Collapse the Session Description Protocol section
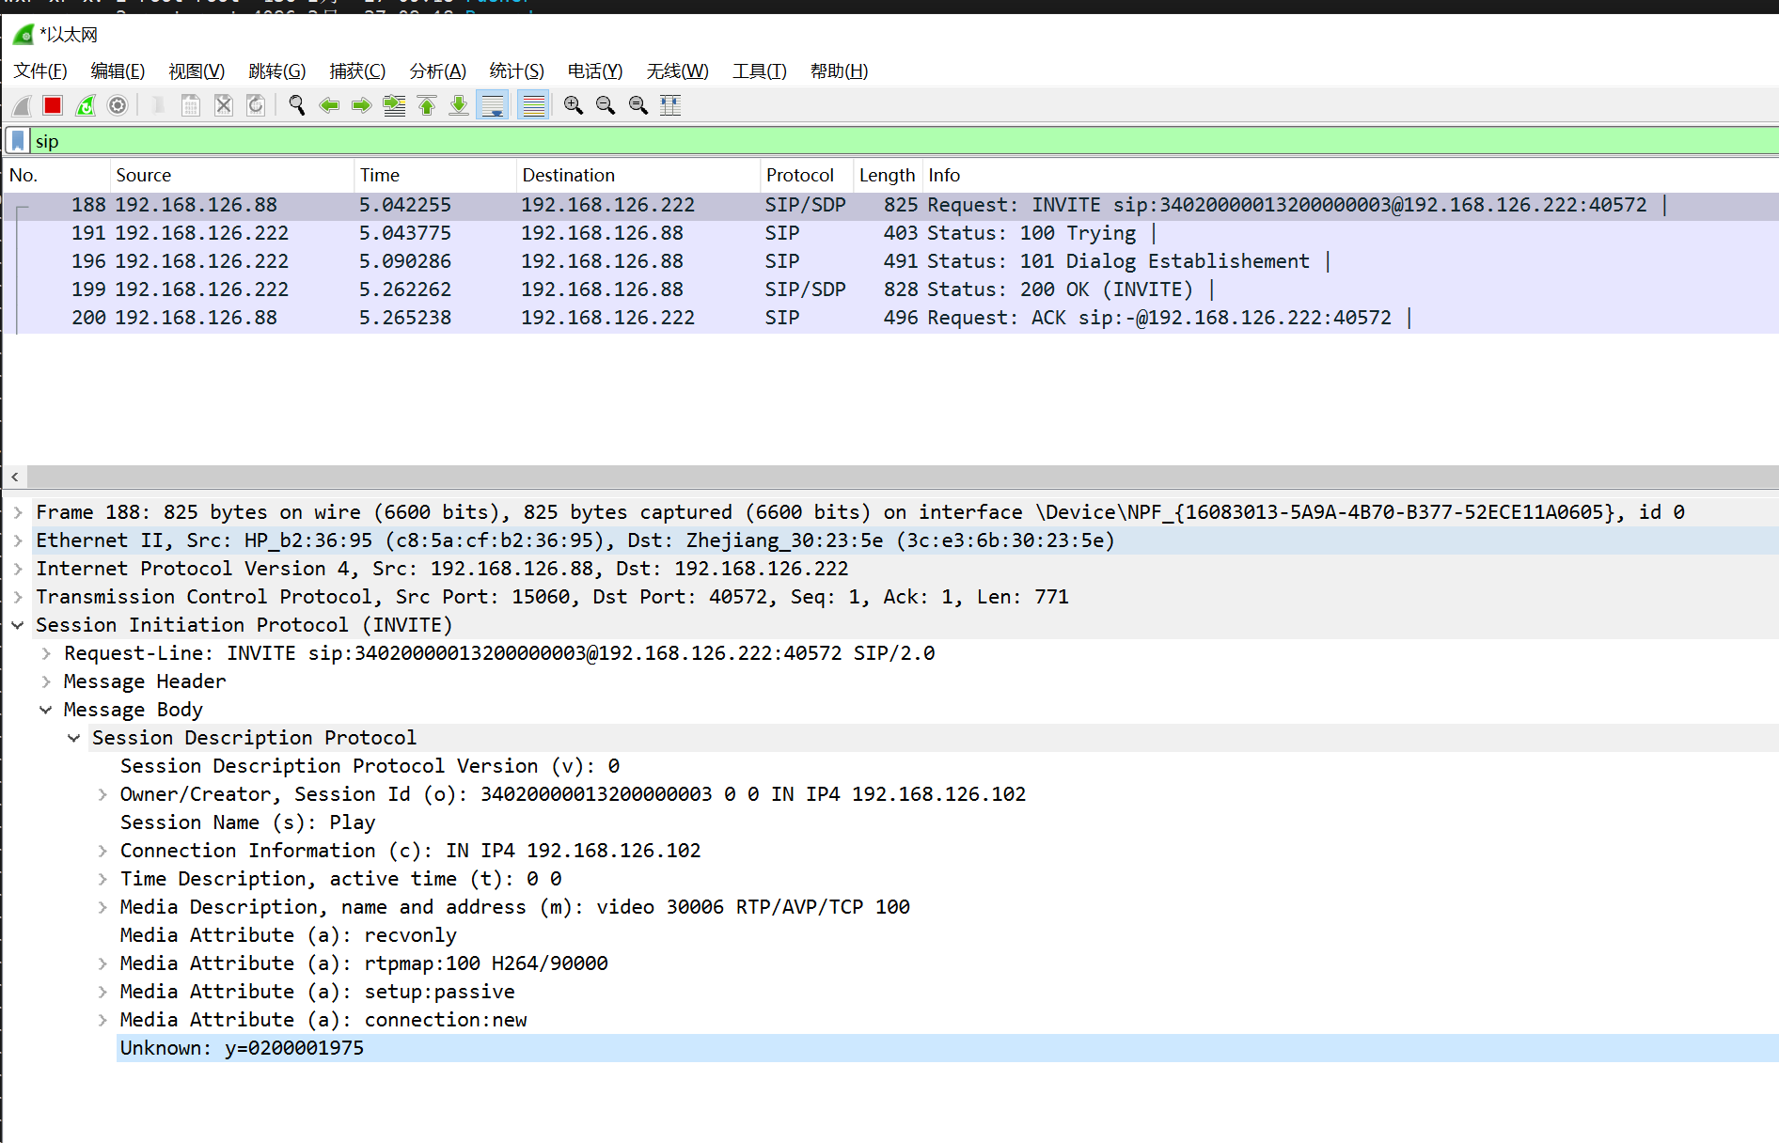Viewport: 1779px width, 1143px height. tap(74, 737)
